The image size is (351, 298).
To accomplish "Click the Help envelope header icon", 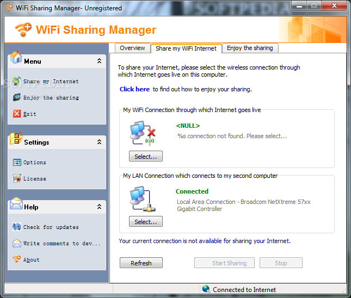I will click(x=16, y=203).
